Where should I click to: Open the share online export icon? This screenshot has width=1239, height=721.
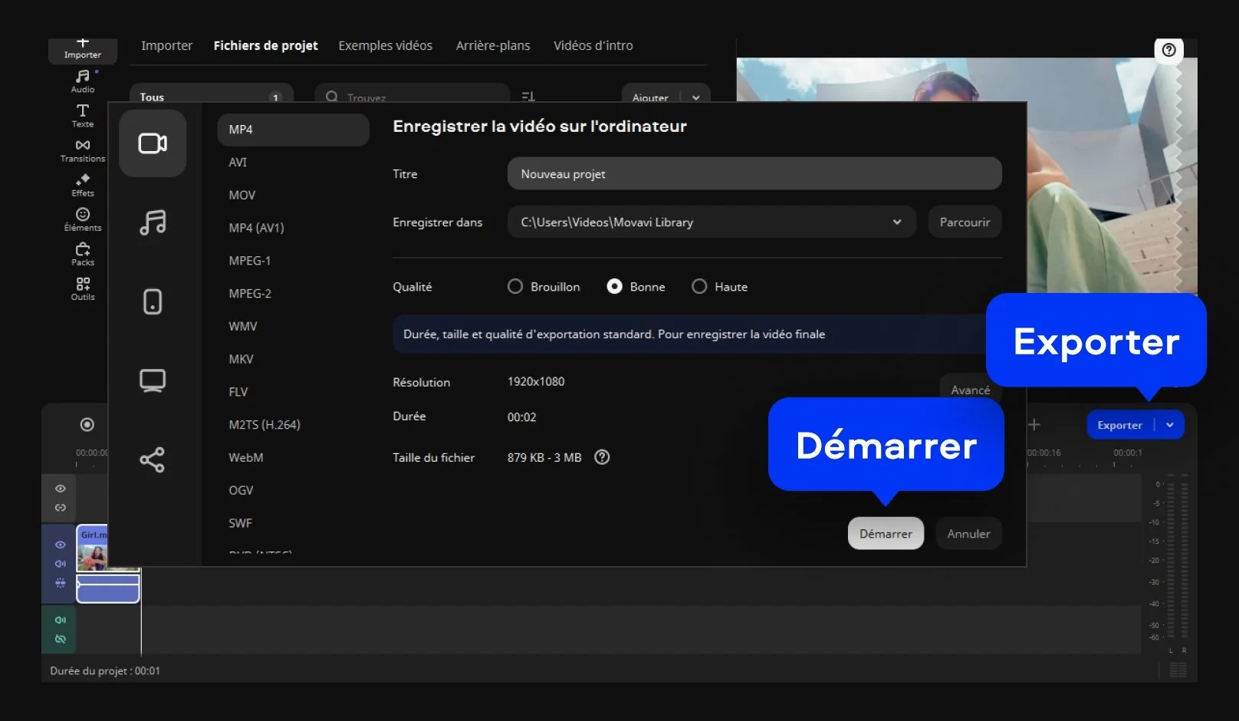click(153, 459)
